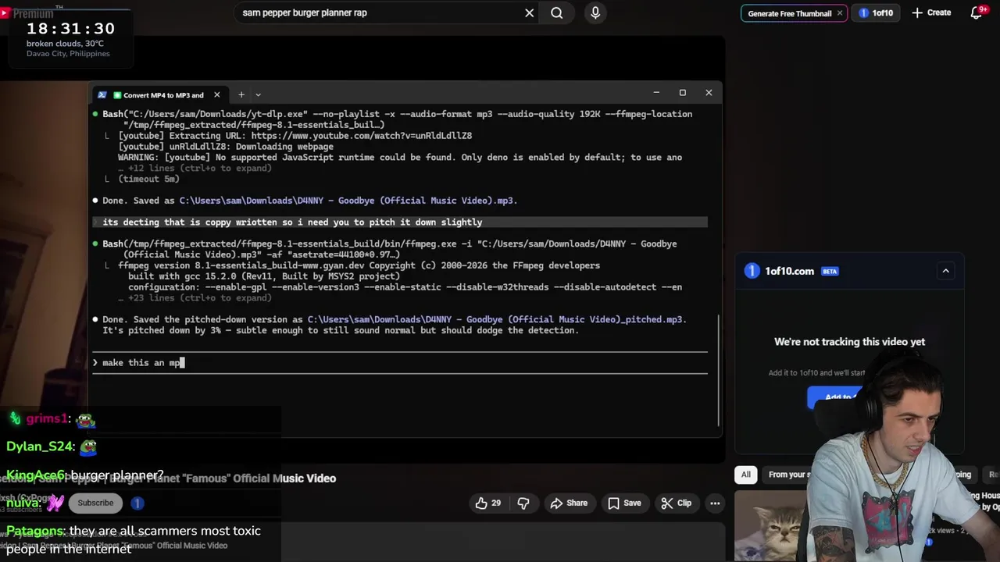Viewport: 1000px width, 562px height.
Task: Click the YouTube search magnifier button
Action: [x=557, y=12]
